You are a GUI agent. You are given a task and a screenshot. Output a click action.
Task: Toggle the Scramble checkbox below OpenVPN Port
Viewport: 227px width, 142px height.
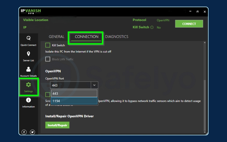click(x=48, y=95)
